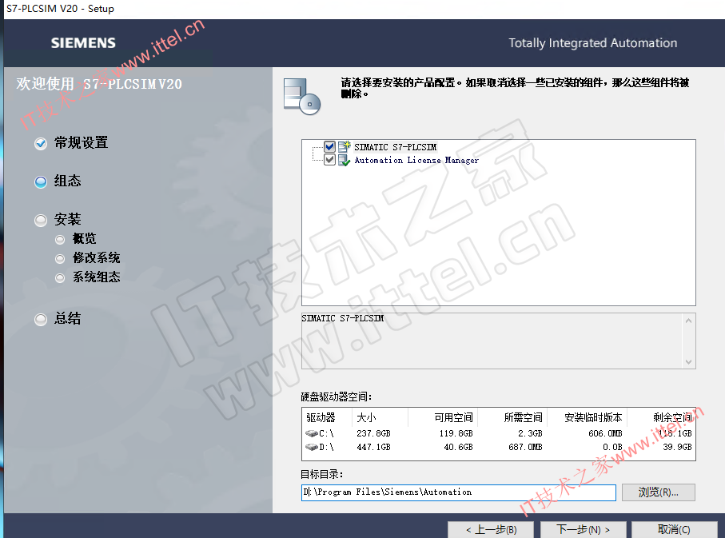Click SIMATIC S7-PLCSIM text in description box
Image resolution: width=725 pixels, height=538 pixels.
click(x=343, y=318)
